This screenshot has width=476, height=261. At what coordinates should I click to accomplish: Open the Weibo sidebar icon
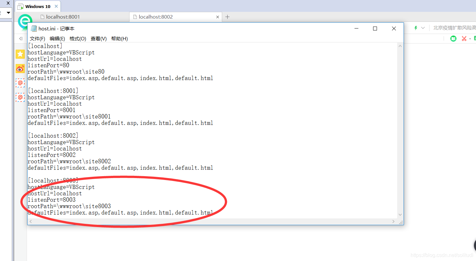20,69
